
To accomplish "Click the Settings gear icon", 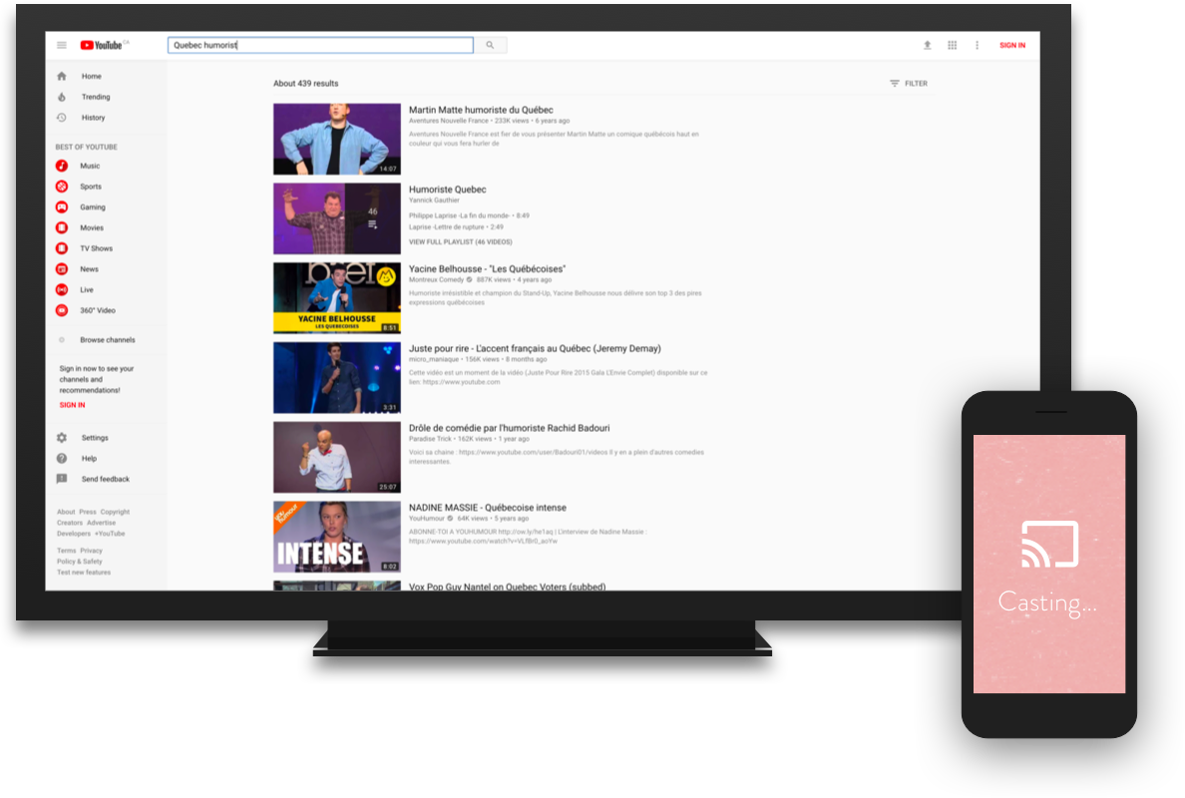I will [62, 438].
